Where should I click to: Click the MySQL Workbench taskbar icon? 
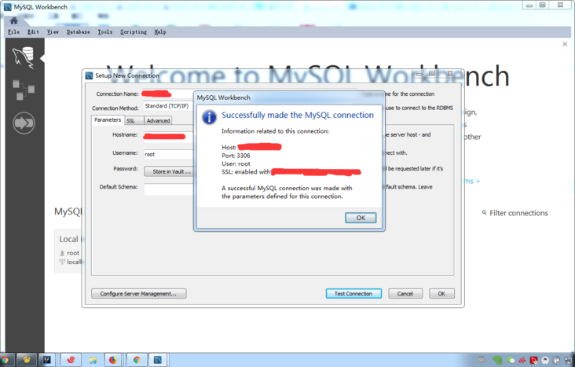point(158,360)
